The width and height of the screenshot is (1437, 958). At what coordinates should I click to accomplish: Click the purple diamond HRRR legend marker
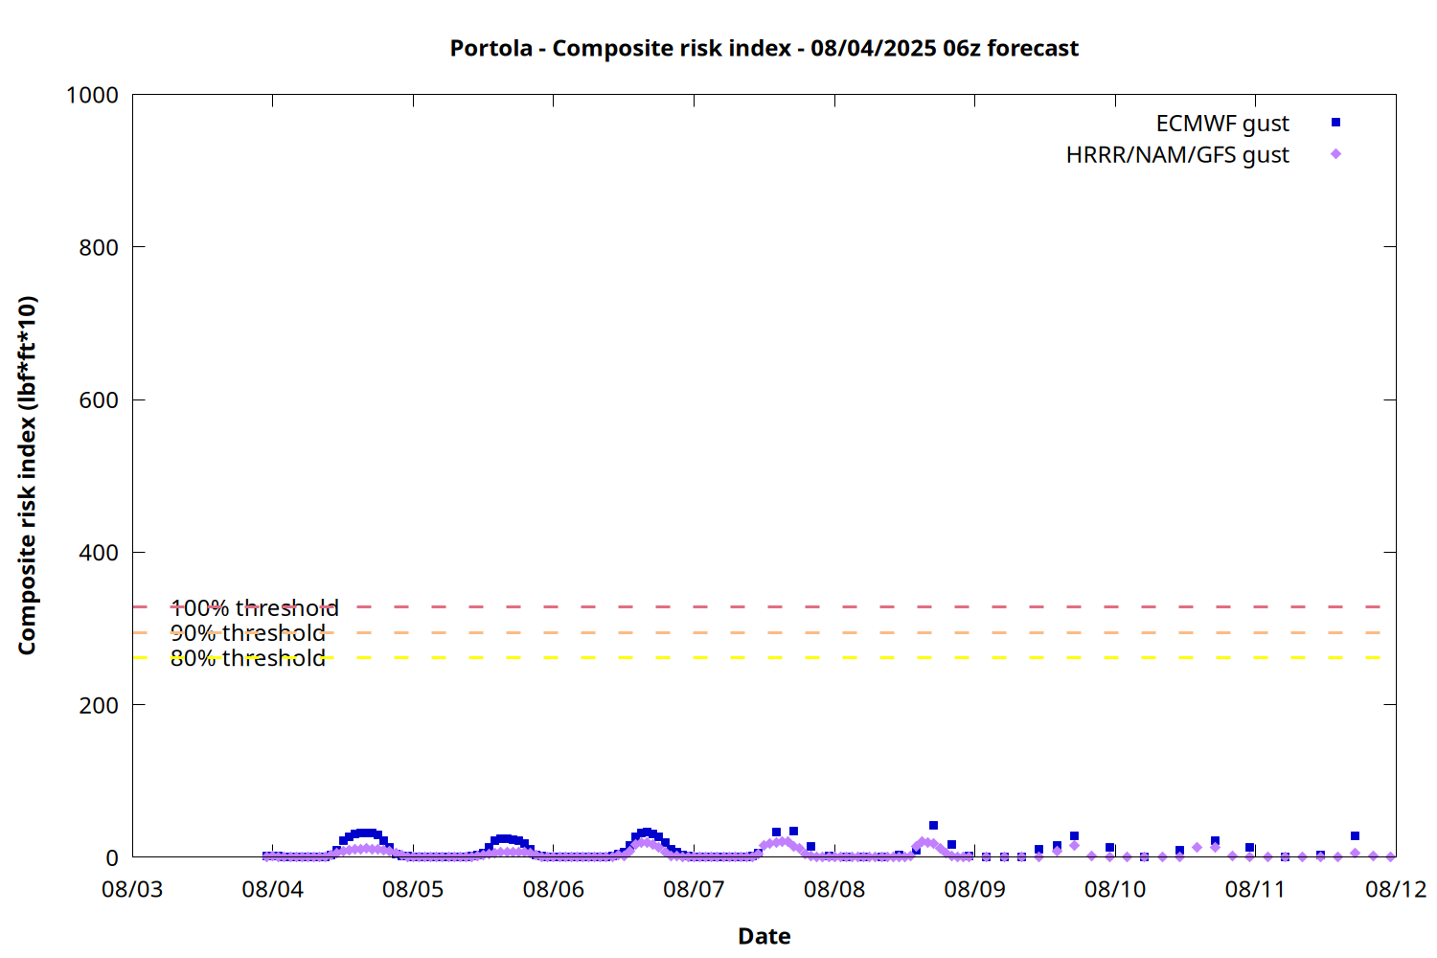coord(1335,154)
